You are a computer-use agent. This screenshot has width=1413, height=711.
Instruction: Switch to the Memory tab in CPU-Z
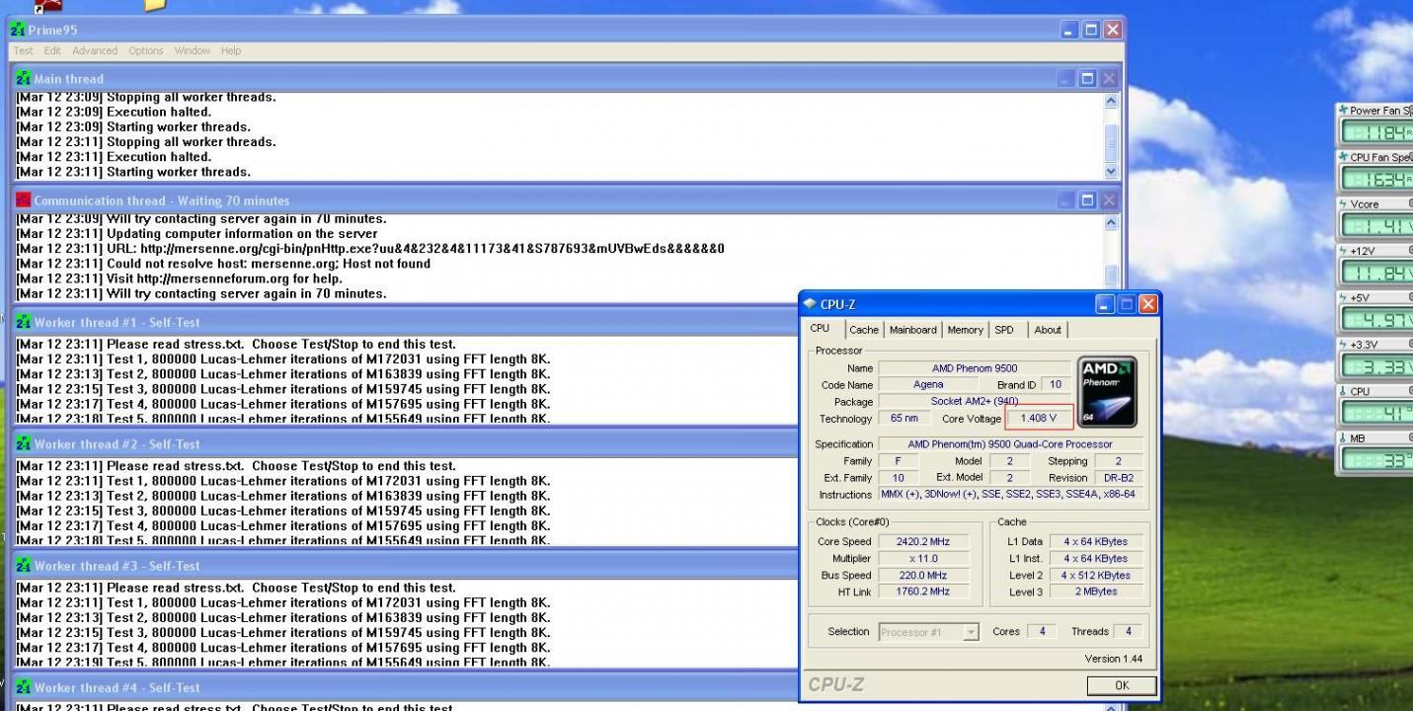click(x=966, y=330)
